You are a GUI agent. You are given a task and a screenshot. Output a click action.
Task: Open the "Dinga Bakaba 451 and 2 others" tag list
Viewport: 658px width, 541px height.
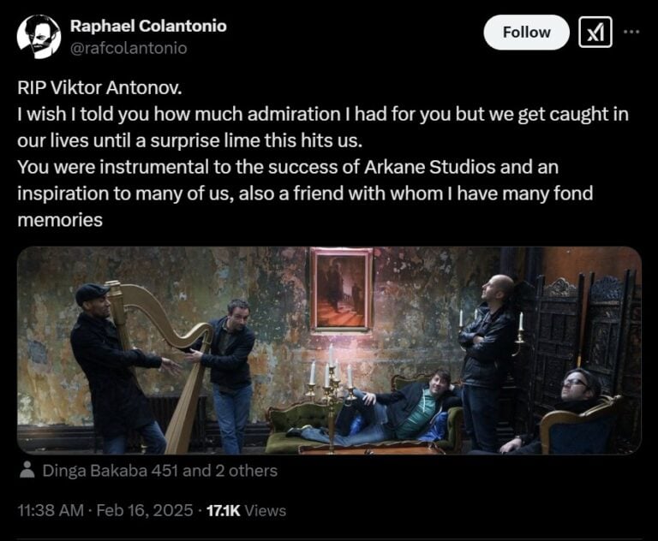[x=159, y=470]
